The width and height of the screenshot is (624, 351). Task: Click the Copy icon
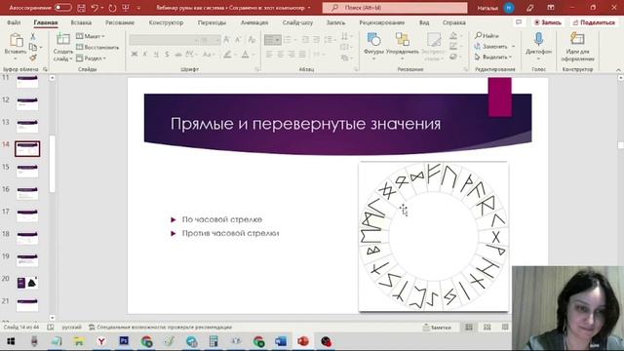pyautogui.click(x=33, y=47)
